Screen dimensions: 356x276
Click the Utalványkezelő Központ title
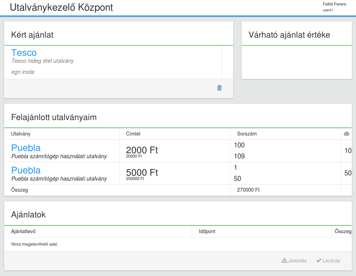(x=61, y=7)
